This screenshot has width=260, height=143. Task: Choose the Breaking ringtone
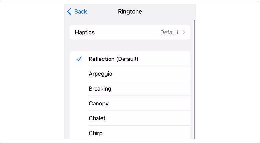coord(100,89)
